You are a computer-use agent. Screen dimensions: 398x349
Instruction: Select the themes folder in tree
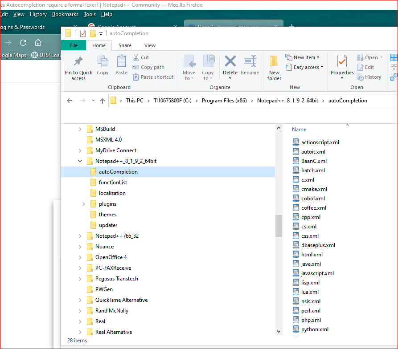pos(107,215)
